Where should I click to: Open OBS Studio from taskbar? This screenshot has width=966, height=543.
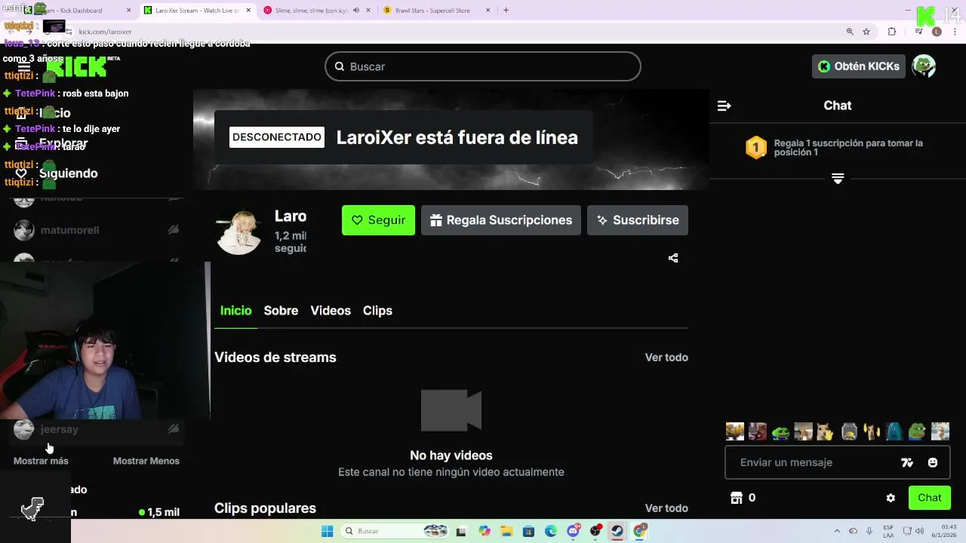point(595,531)
